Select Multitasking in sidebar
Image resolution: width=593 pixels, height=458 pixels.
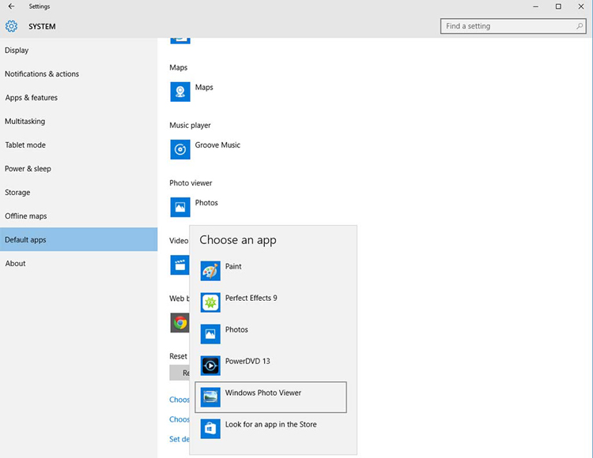[x=78, y=121]
